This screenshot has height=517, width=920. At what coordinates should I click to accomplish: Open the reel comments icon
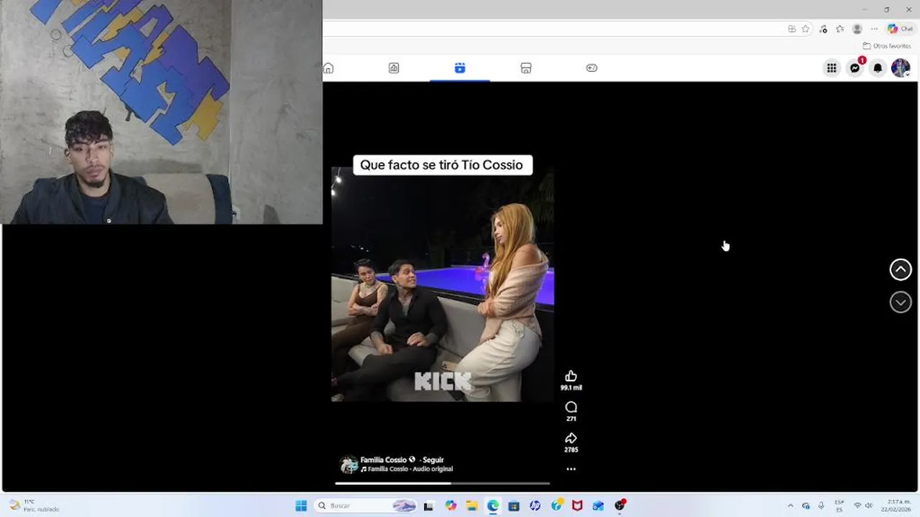pyautogui.click(x=571, y=407)
